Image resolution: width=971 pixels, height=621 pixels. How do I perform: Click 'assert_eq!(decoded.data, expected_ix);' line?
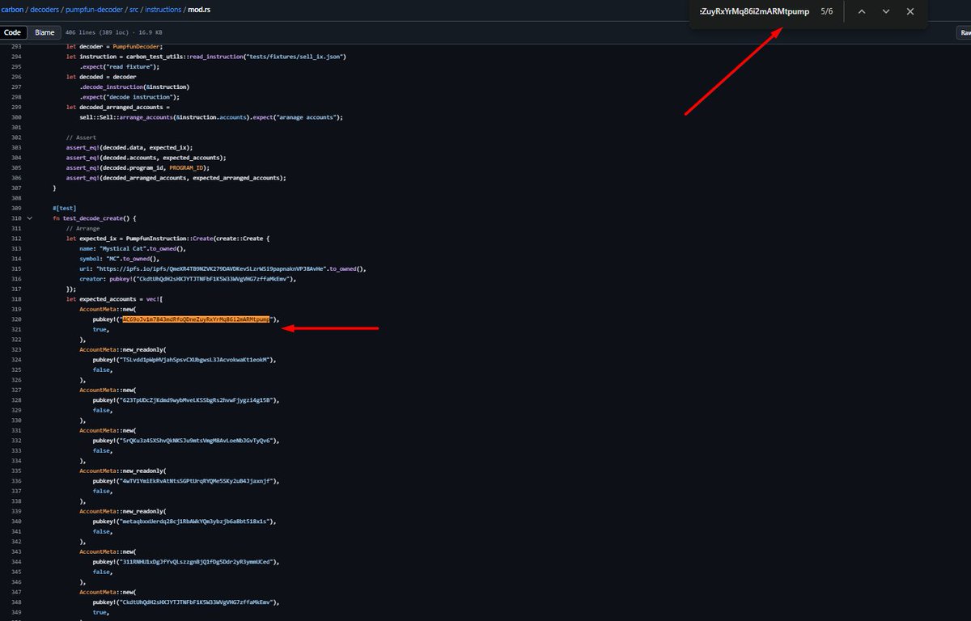[x=129, y=148]
